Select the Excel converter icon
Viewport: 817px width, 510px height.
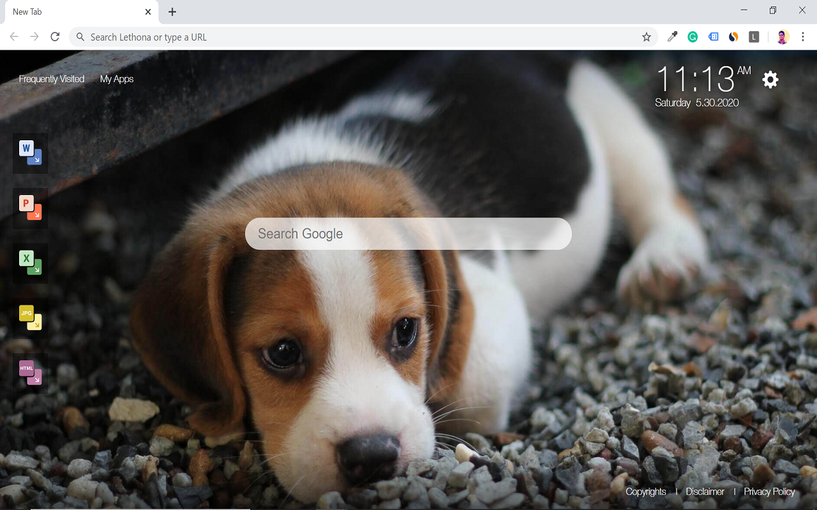29,263
